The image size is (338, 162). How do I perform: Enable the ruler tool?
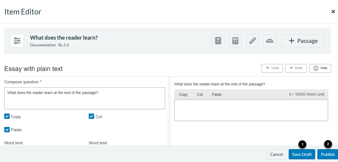(x=252, y=41)
